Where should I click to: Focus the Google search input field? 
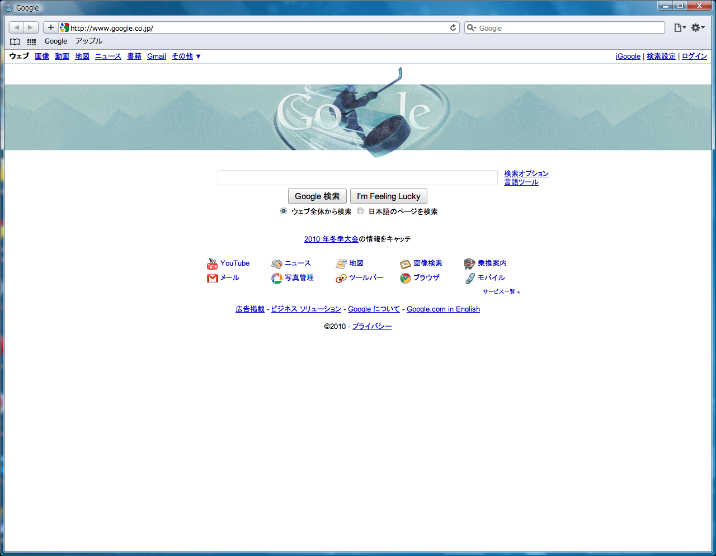357,178
